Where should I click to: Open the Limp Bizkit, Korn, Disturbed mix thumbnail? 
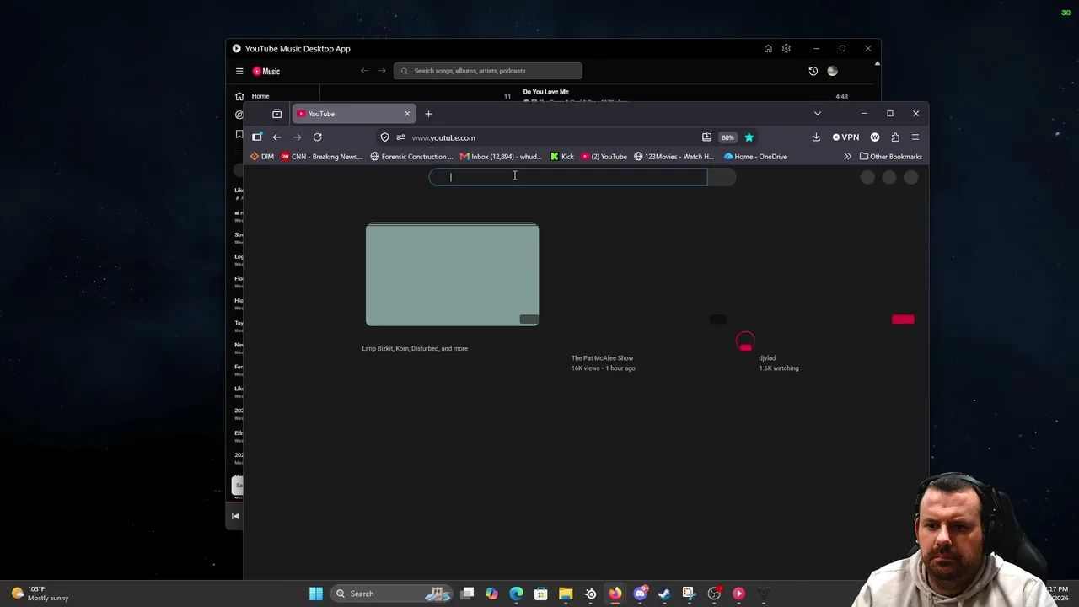tap(452, 275)
